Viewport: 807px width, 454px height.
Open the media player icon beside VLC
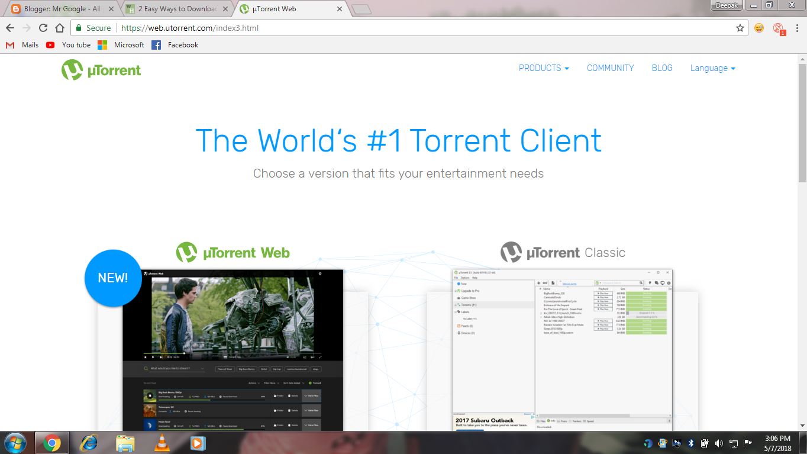tap(198, 443)
